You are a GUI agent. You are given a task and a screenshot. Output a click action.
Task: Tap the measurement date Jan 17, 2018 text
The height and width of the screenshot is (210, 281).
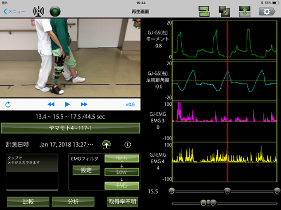click(x=67, y=144)
